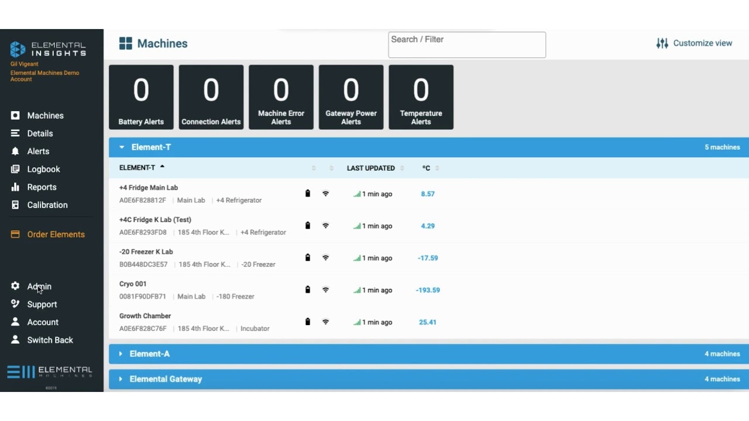Click the Reports bar chart icon
749x421 pixels.
pos(15,187)
